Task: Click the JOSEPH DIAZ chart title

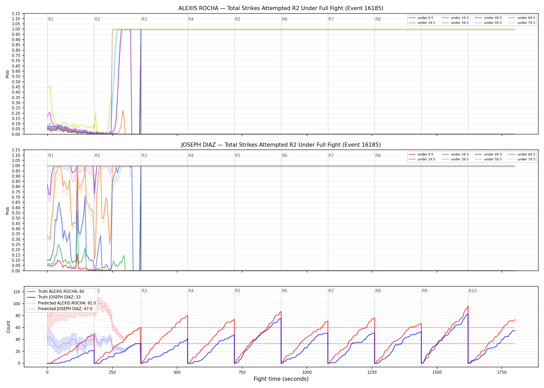Action: [x=281, y=145]
